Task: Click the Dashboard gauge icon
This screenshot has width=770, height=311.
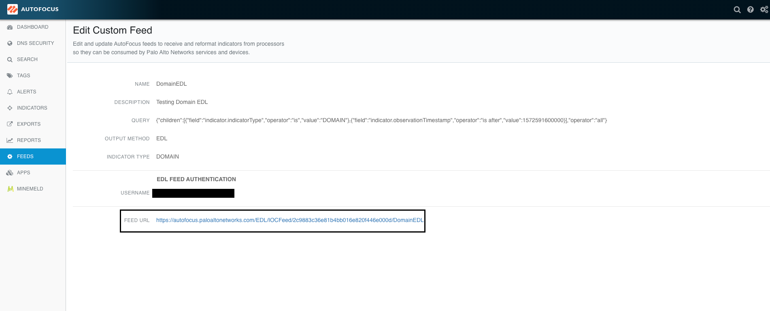Action: pyautogui.click(x=10, y=27)
